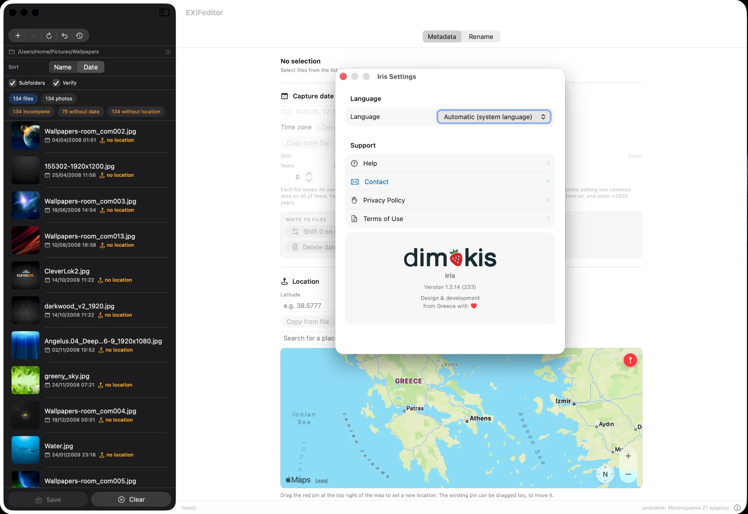Screen dimensions: 748x514
Task: Click the red pin on the map
Action: 630,360
